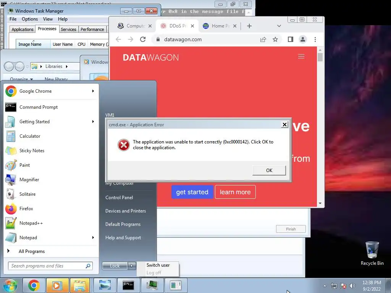The height and width of the screenshot is (293, 391).
Task: Open Chrome share page icon
Action: pos(263,39)
